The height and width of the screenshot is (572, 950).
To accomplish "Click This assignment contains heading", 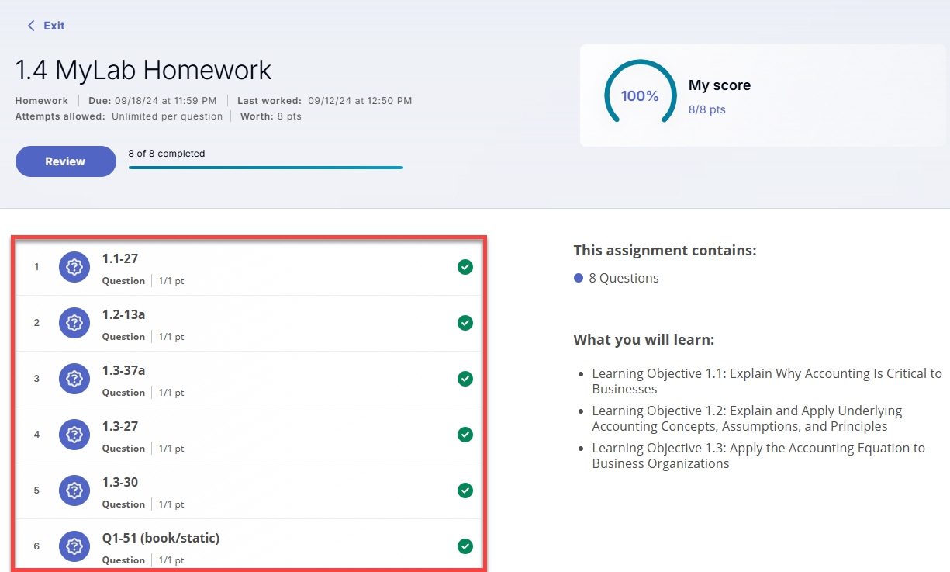I will pos(665,251).
